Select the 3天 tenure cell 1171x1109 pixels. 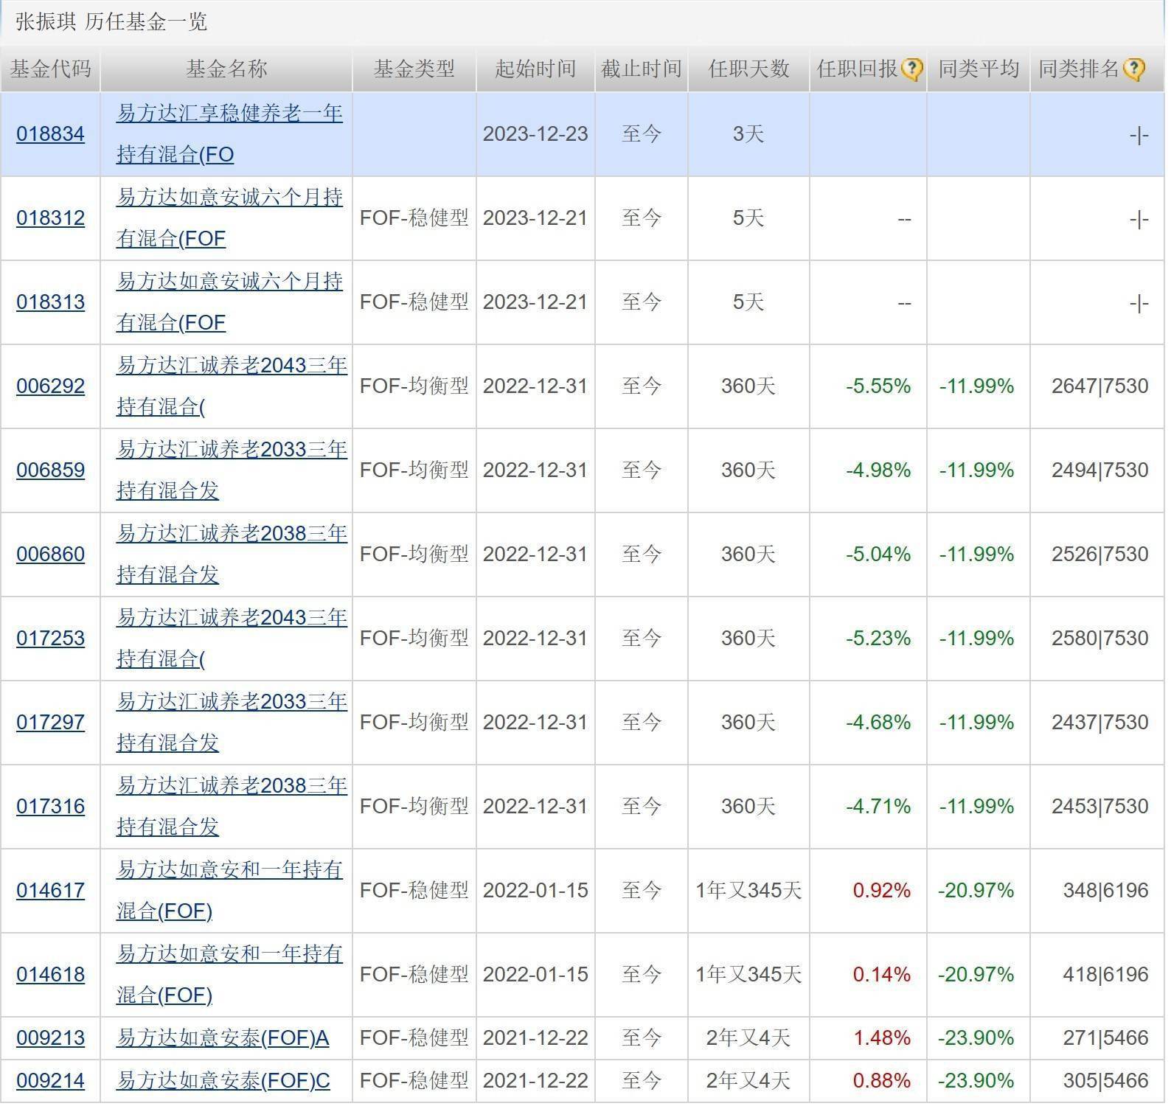748,134
